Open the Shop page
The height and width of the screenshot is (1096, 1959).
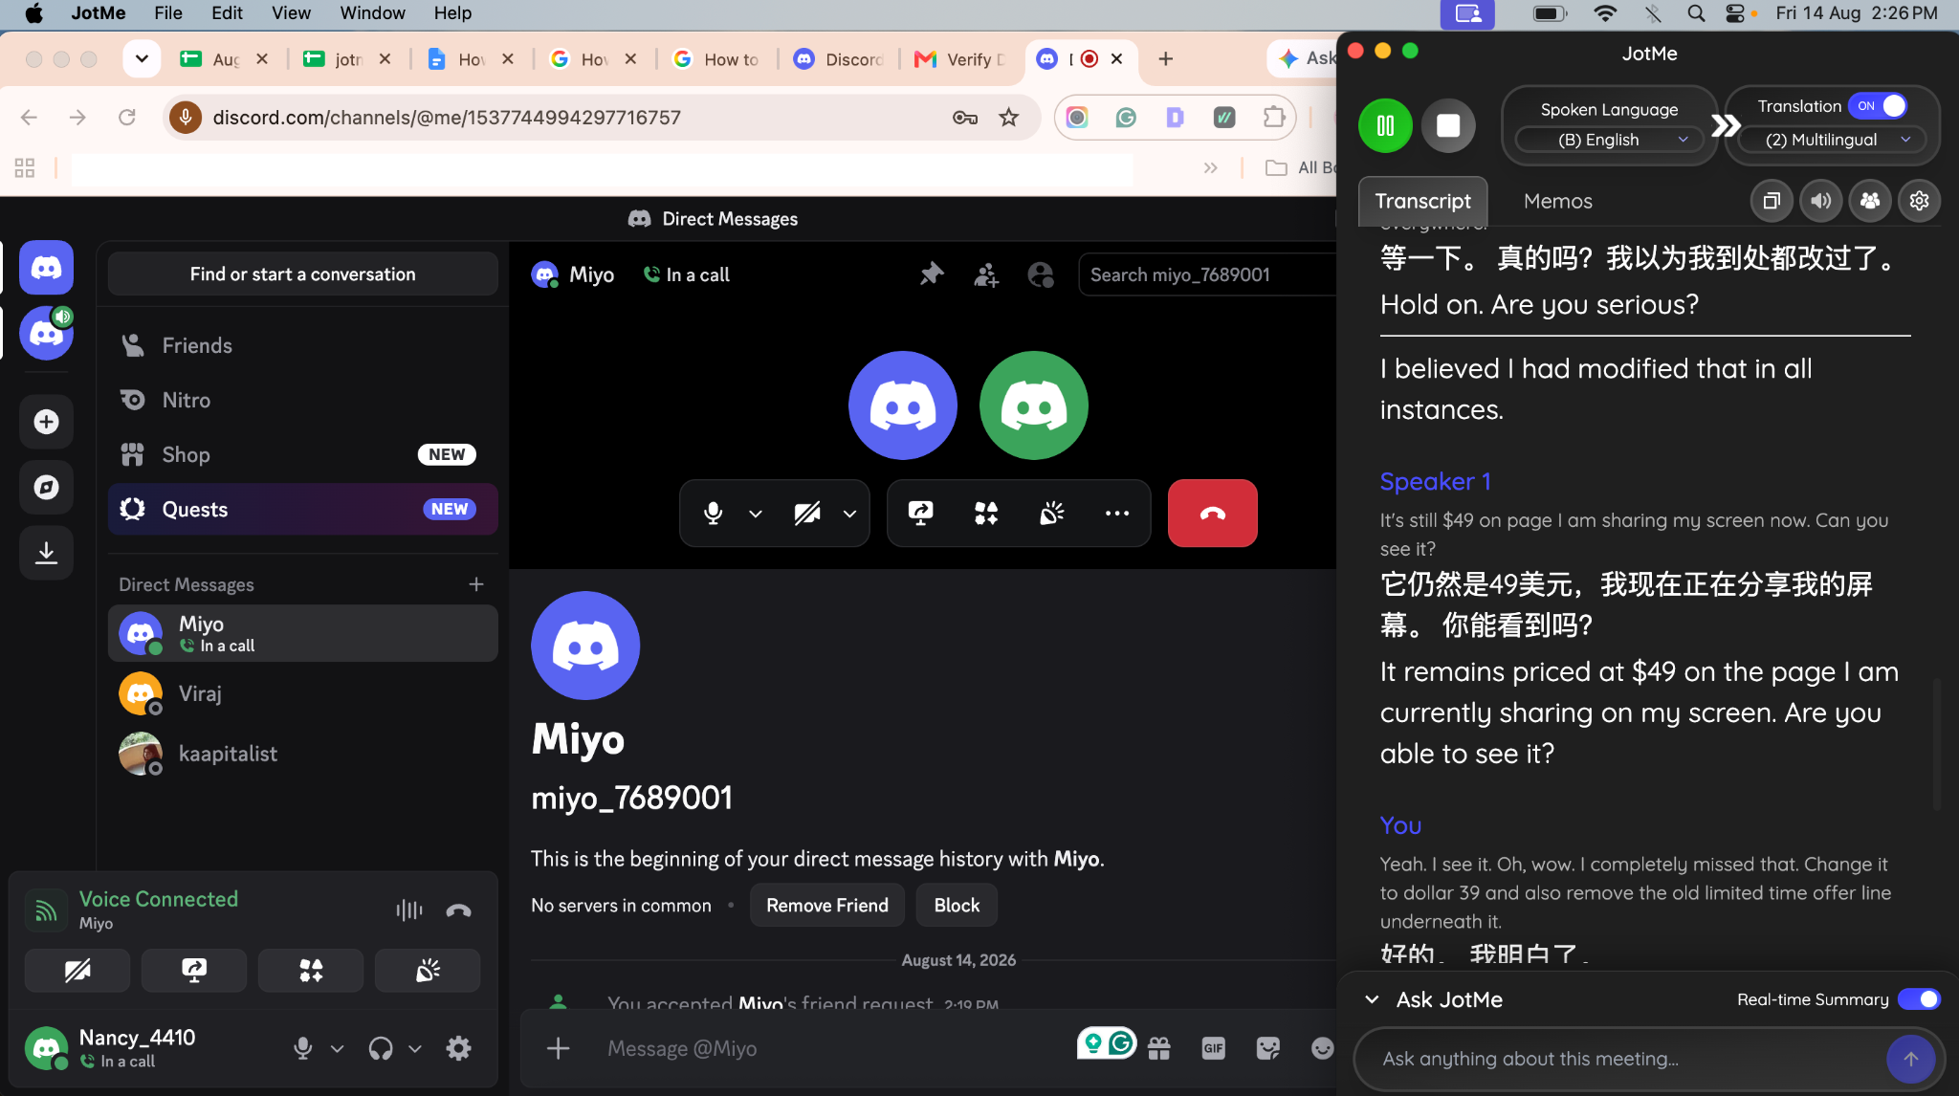coord(302,454)
